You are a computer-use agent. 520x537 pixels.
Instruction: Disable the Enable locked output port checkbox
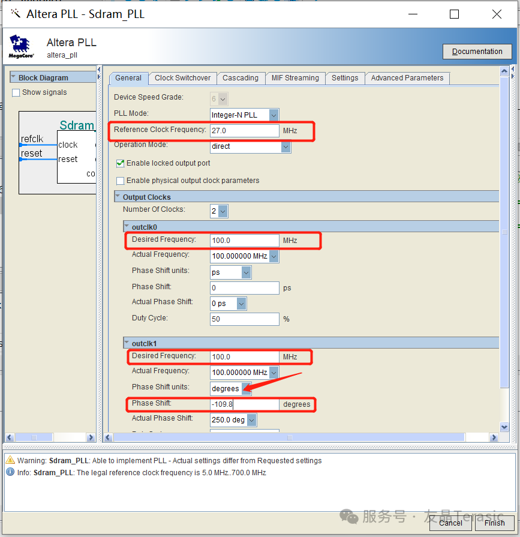click(121, 163)
